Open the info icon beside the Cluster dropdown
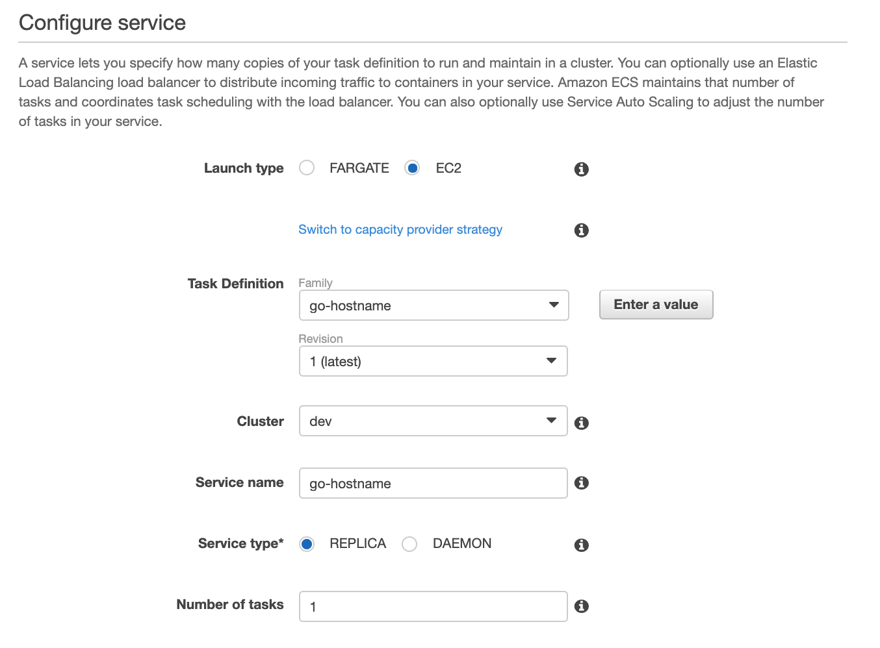Viewport: 880px width, 648px height. click(582, 423)
